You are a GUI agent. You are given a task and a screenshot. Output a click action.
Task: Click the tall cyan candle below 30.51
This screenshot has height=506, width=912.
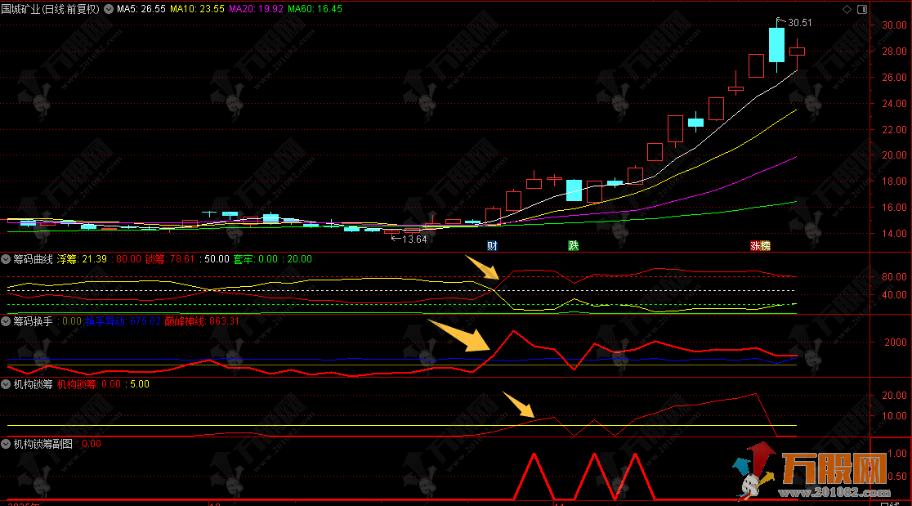click(776, 45)
